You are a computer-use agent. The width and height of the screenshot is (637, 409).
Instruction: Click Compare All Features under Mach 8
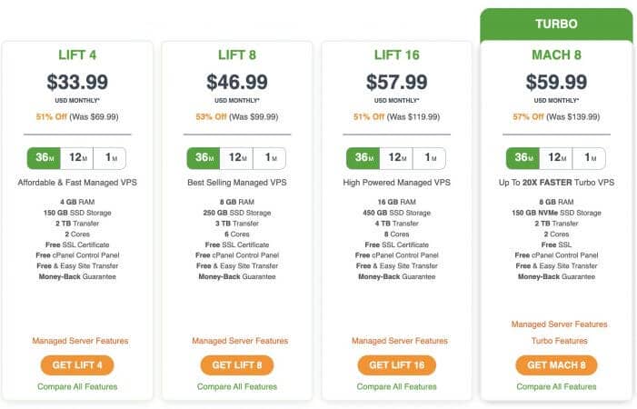coord(556,386)
